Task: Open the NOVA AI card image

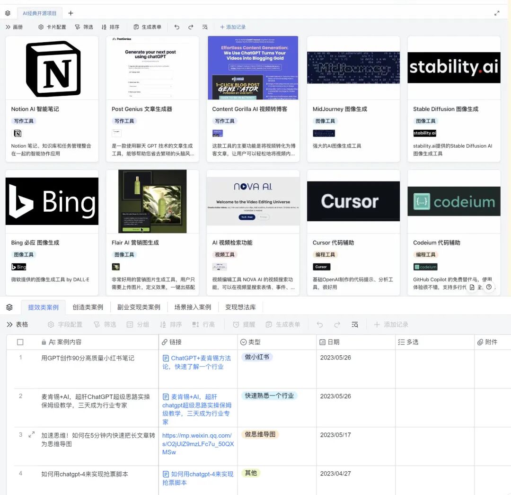Action: pos(253,201)
